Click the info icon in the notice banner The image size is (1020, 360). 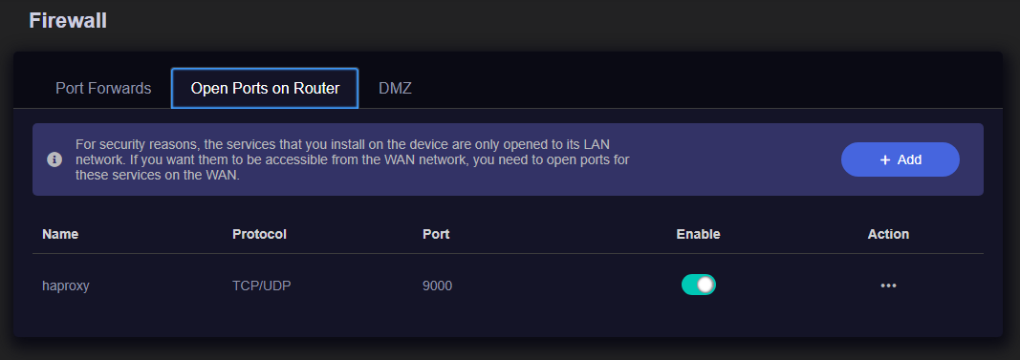click(54, 159)
